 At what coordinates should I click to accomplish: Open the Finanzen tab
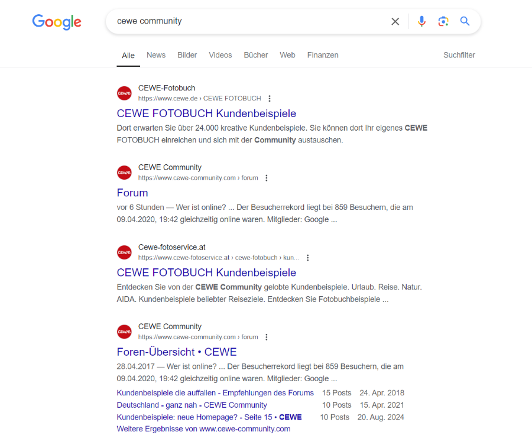(323, 55)
